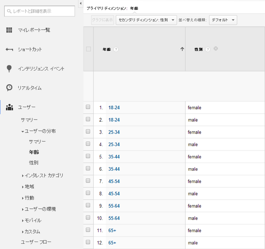The image size is (265, 249).
Task: Check row 6 checkbox for 35-44 male
Action: 88,168
